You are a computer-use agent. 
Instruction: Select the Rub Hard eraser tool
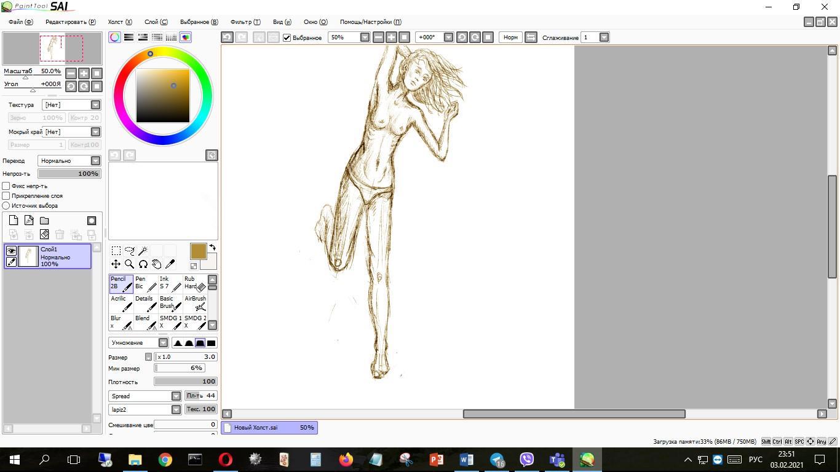[195, 283]
